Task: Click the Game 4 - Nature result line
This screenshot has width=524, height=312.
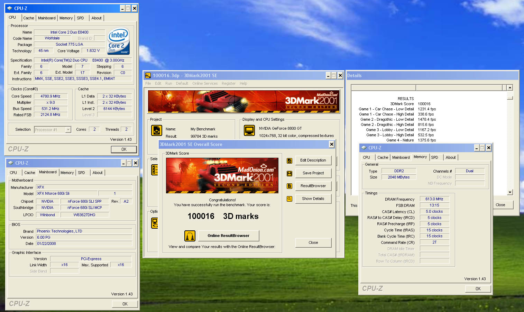Action: pos(411,140)
